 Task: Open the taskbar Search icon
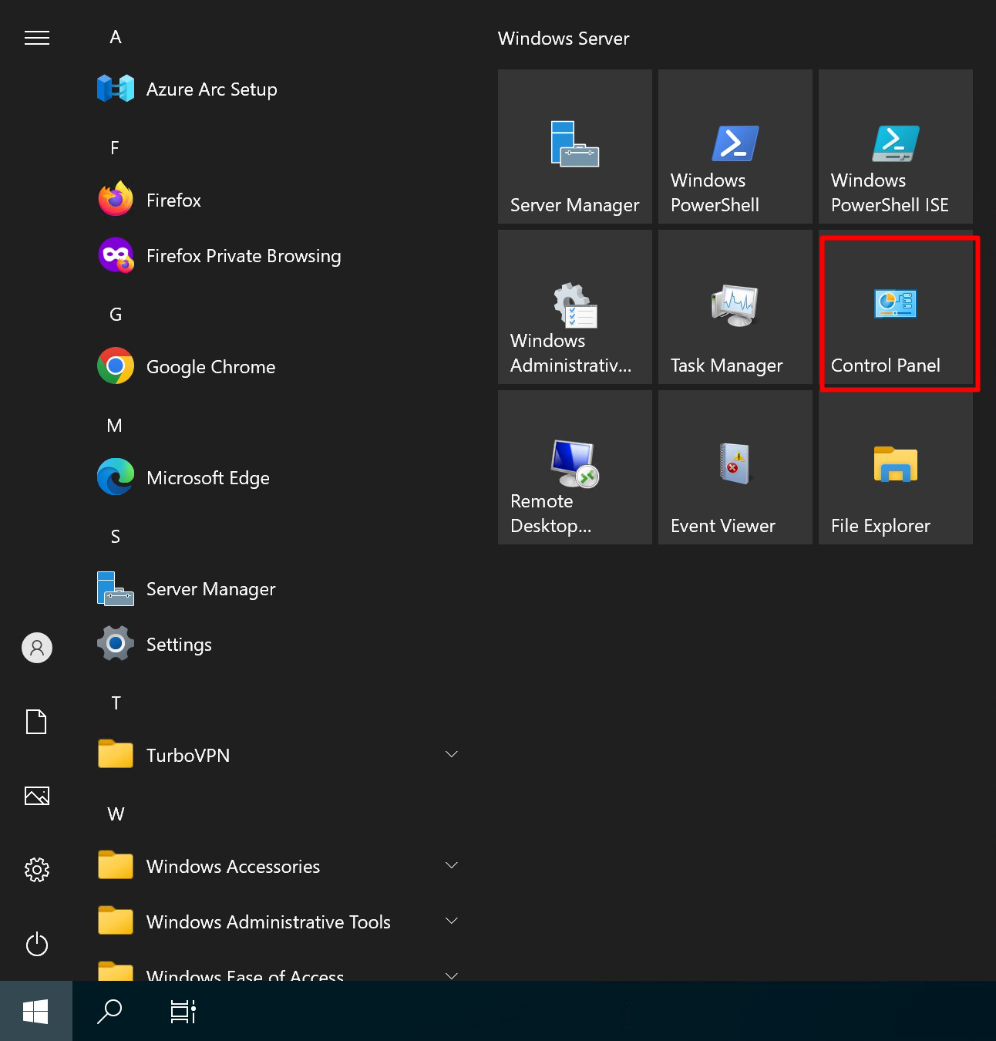[109, 1011]
